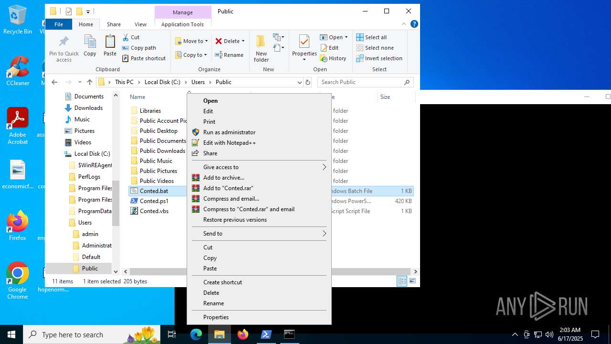Collapse the ribbon with the chevron
This screenshot has height=344, width=611.
[x=404, y=24]
